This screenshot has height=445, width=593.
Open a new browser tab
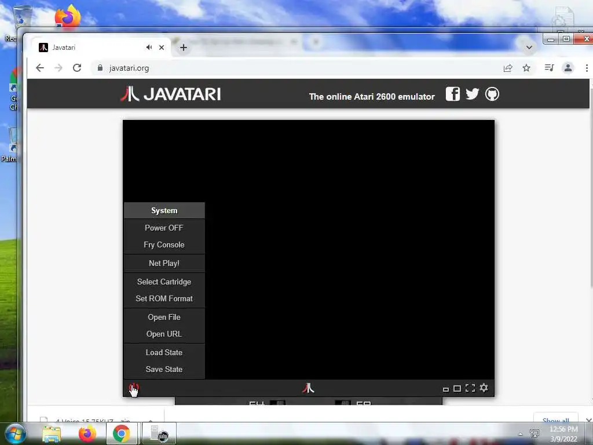(184, 48)
